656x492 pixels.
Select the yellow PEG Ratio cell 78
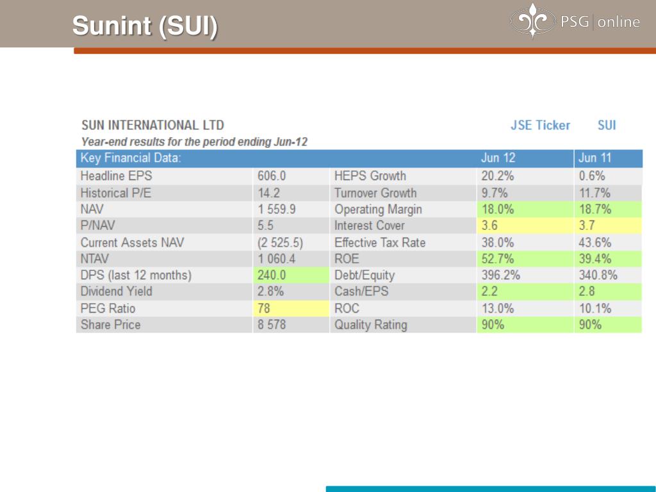291,308
